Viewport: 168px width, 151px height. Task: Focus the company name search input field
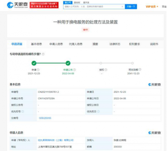point(94,6)
